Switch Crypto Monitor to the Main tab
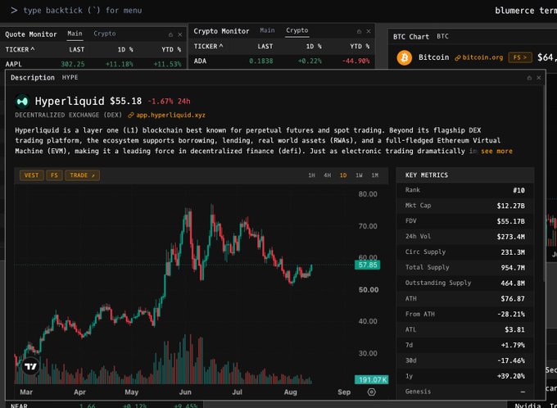Screen dimensions: 557x408 pyautogui.click(x=267, y=30)
